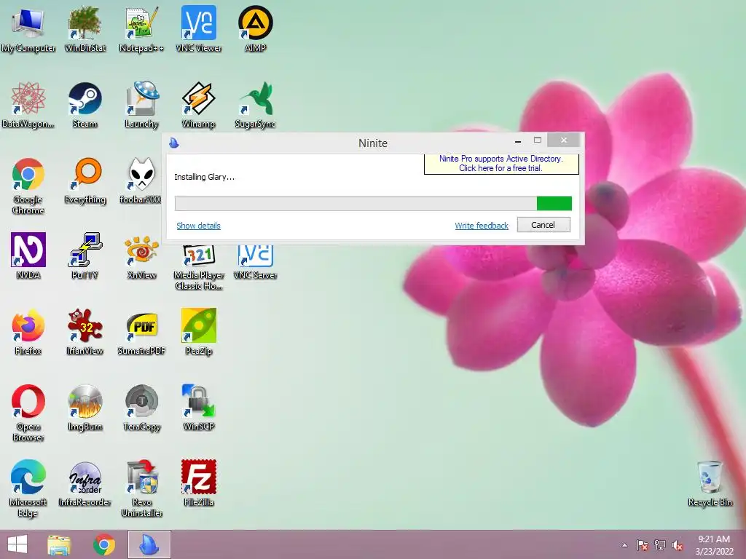Open NVDA screen reader shortcut
The width and height of the screenshot is (746, 559).
click(x=28, y=255)
